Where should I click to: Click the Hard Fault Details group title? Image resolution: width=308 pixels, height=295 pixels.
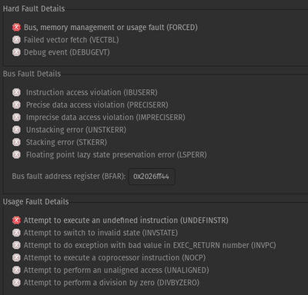pos(34,8)
